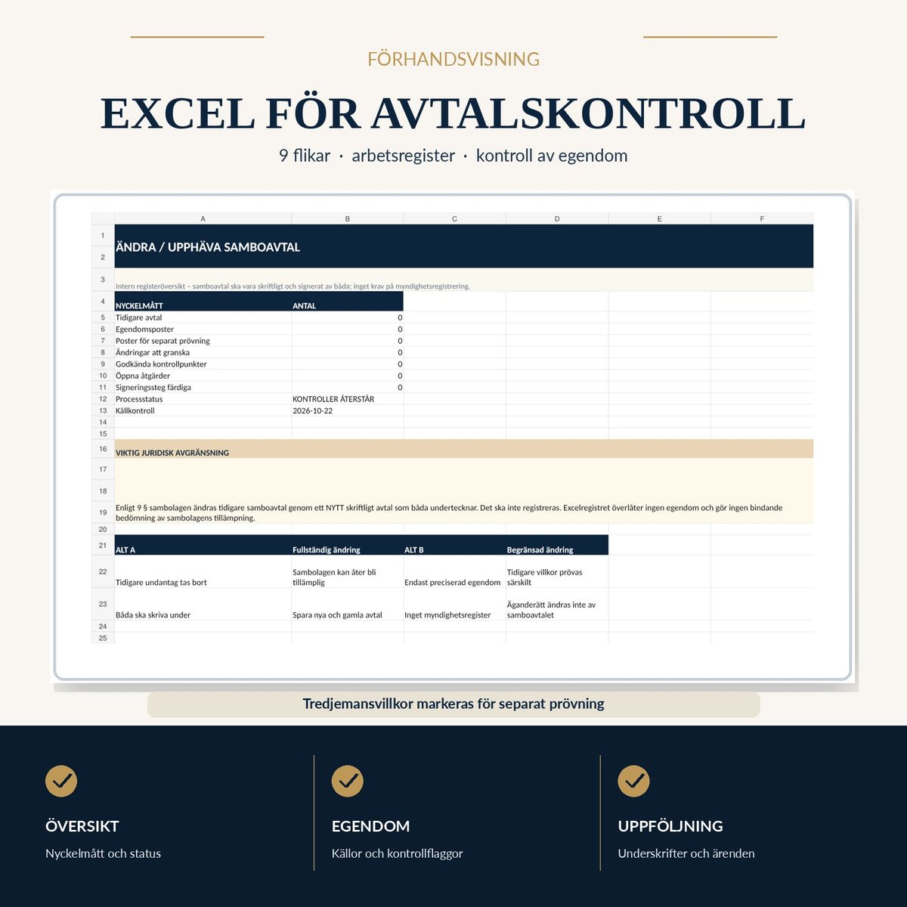
Task: Select column header E
Action: 660,218
